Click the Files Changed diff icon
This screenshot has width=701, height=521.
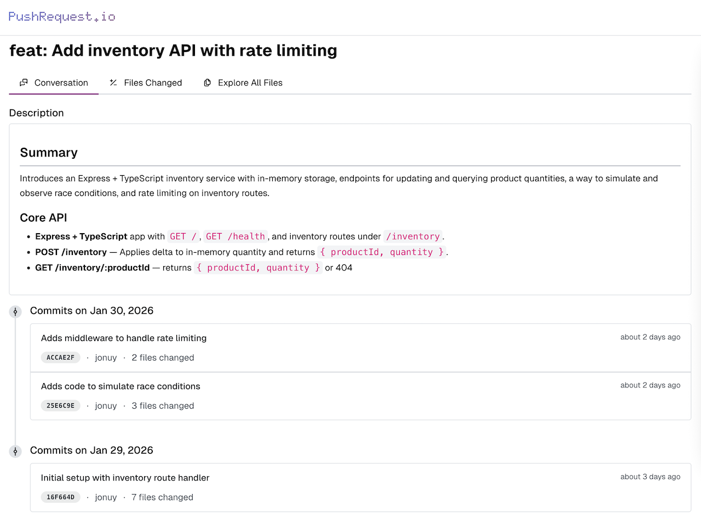(113, 83)
